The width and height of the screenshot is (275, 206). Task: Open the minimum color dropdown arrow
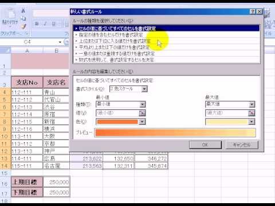[142, 122]
